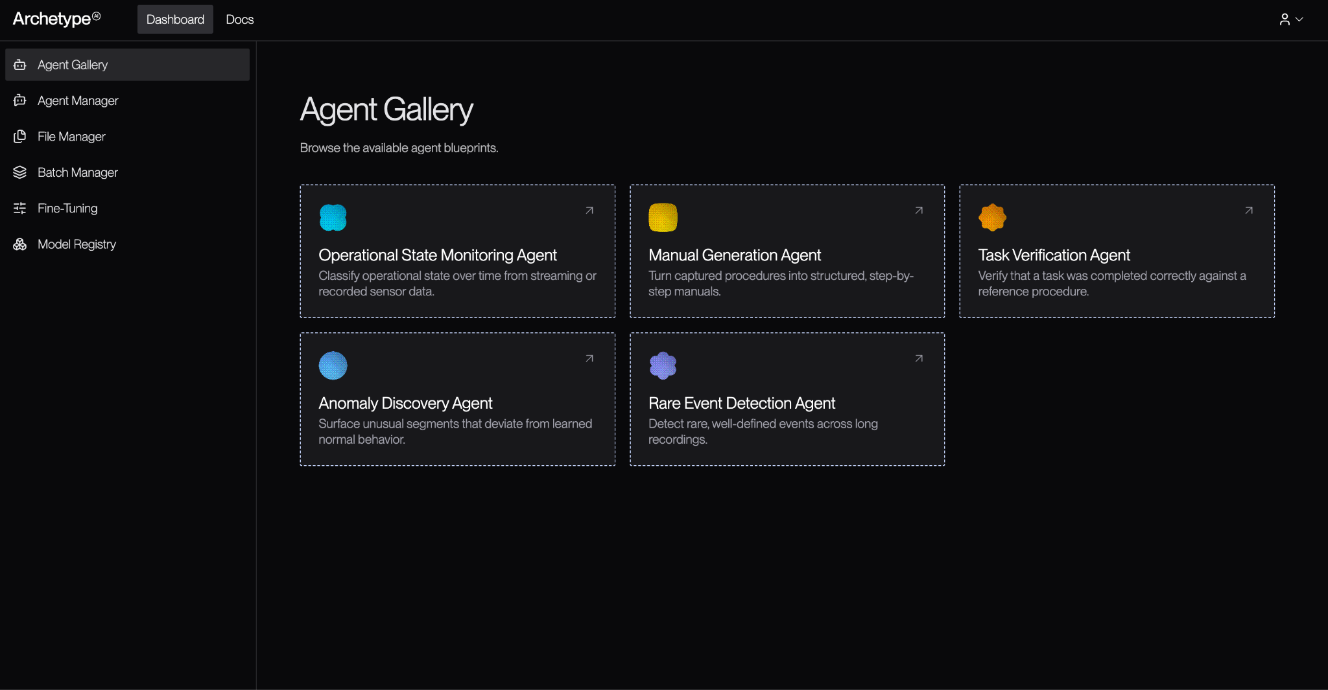Open Rare Event Detection Agent title

tap(742, 403)
